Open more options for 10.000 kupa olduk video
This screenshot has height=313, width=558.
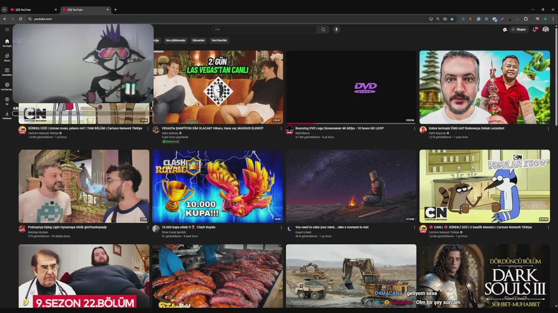click(281, 227)
